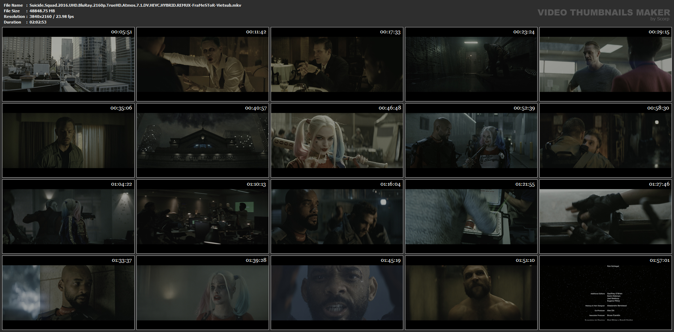Open the thumbnail stamped 00:17:33

tap(337, 64)
